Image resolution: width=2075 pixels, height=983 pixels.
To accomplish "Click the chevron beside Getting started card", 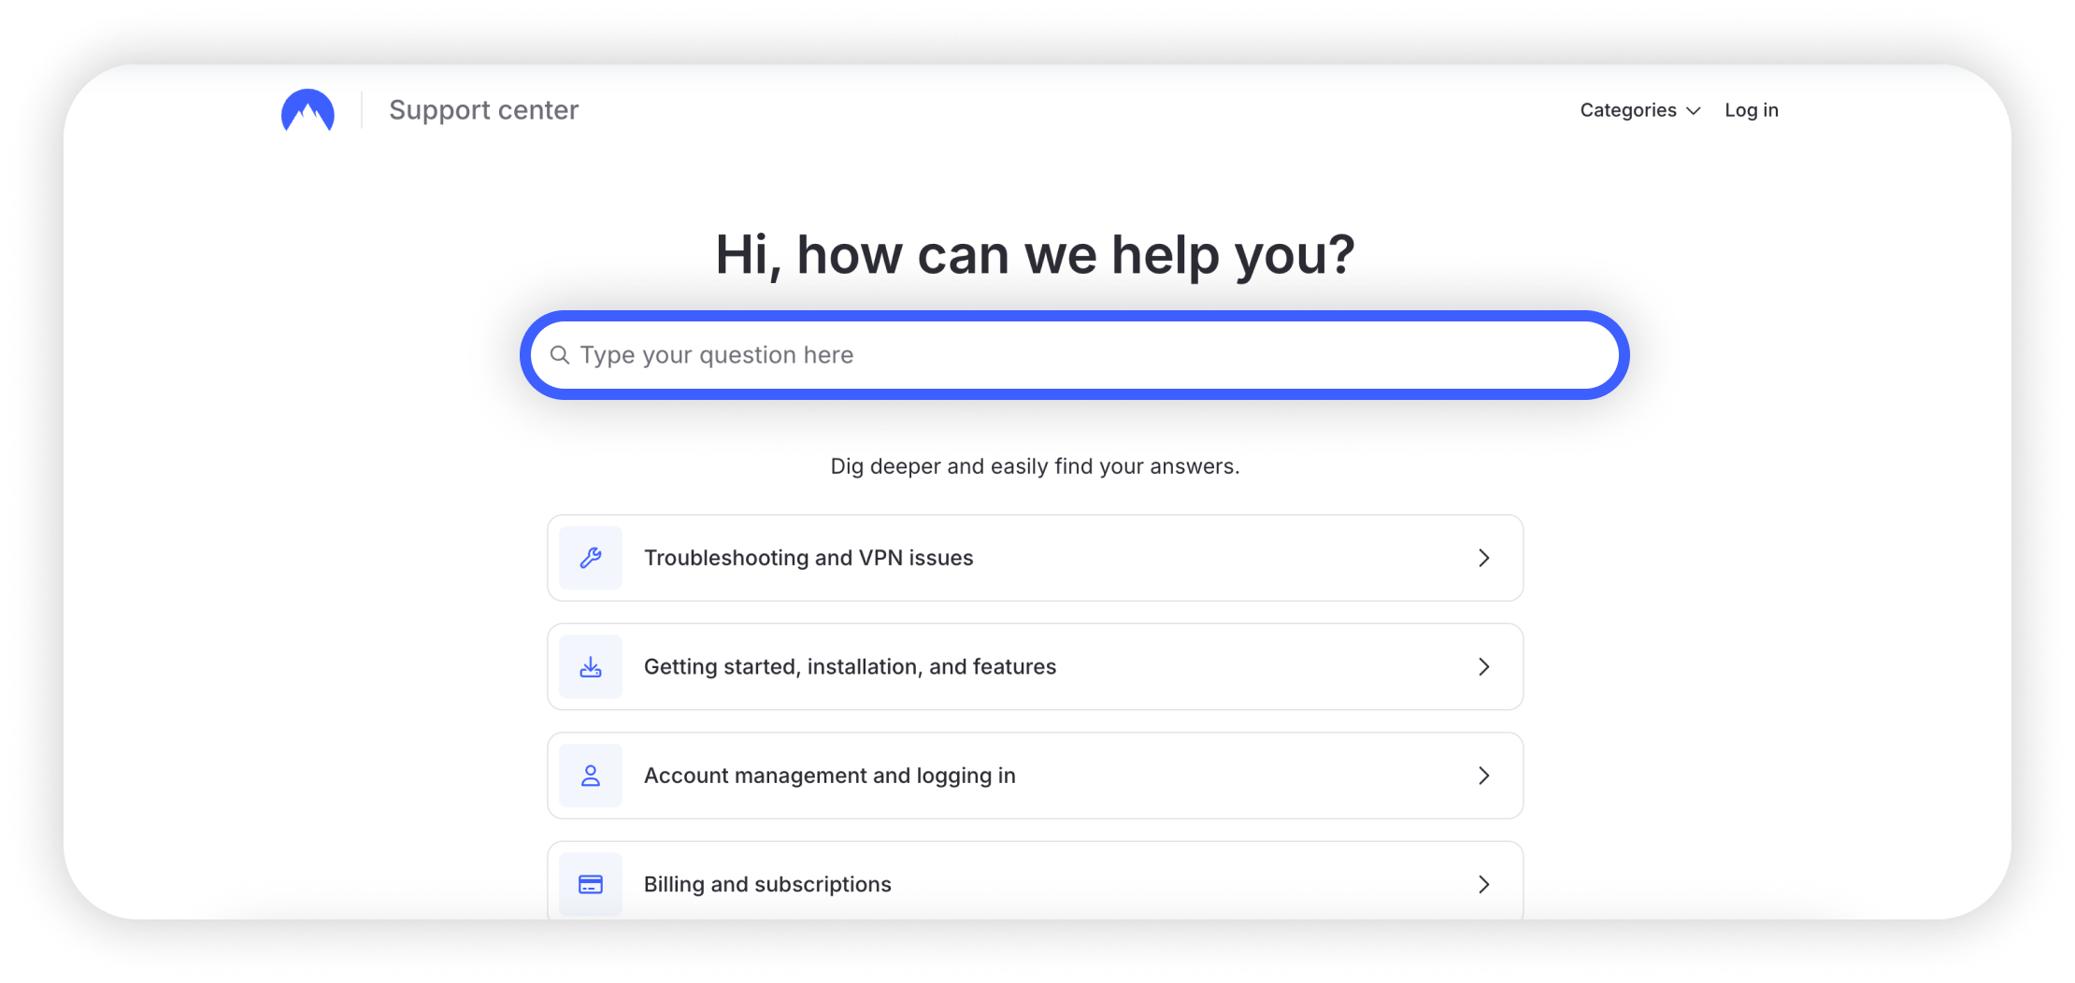I will tap(1483, 666).
